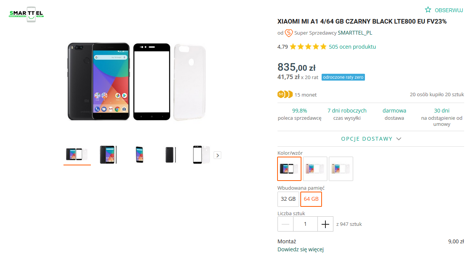This screenshot has height=257, width=471.
Task: Expand Opcje dostawy section
Action: pyautogui.click(x=371, y=139)
